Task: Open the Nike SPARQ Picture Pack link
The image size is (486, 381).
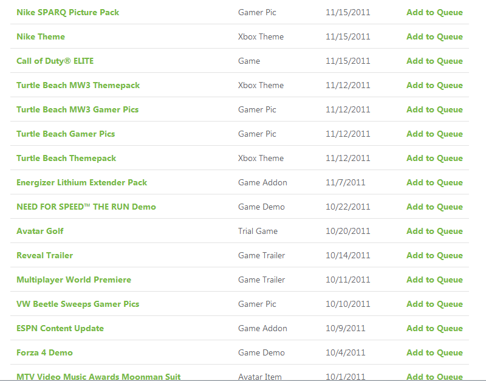Action: [x=67, y=12]
